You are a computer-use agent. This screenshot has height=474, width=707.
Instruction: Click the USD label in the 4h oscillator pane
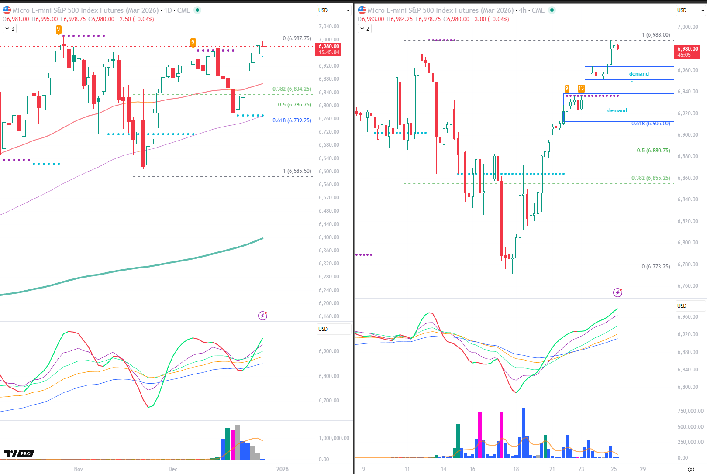click(x=682, y=306)
